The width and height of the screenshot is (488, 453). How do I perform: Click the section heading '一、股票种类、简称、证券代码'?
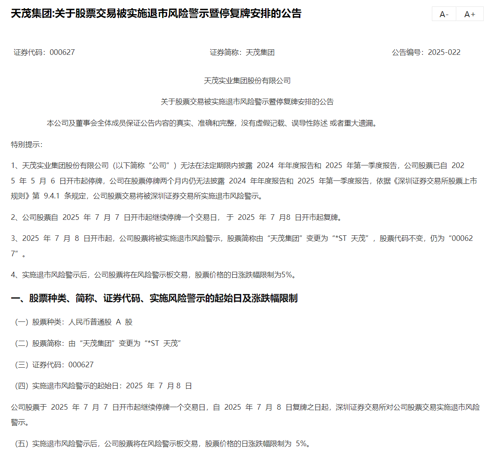(154, 298)
